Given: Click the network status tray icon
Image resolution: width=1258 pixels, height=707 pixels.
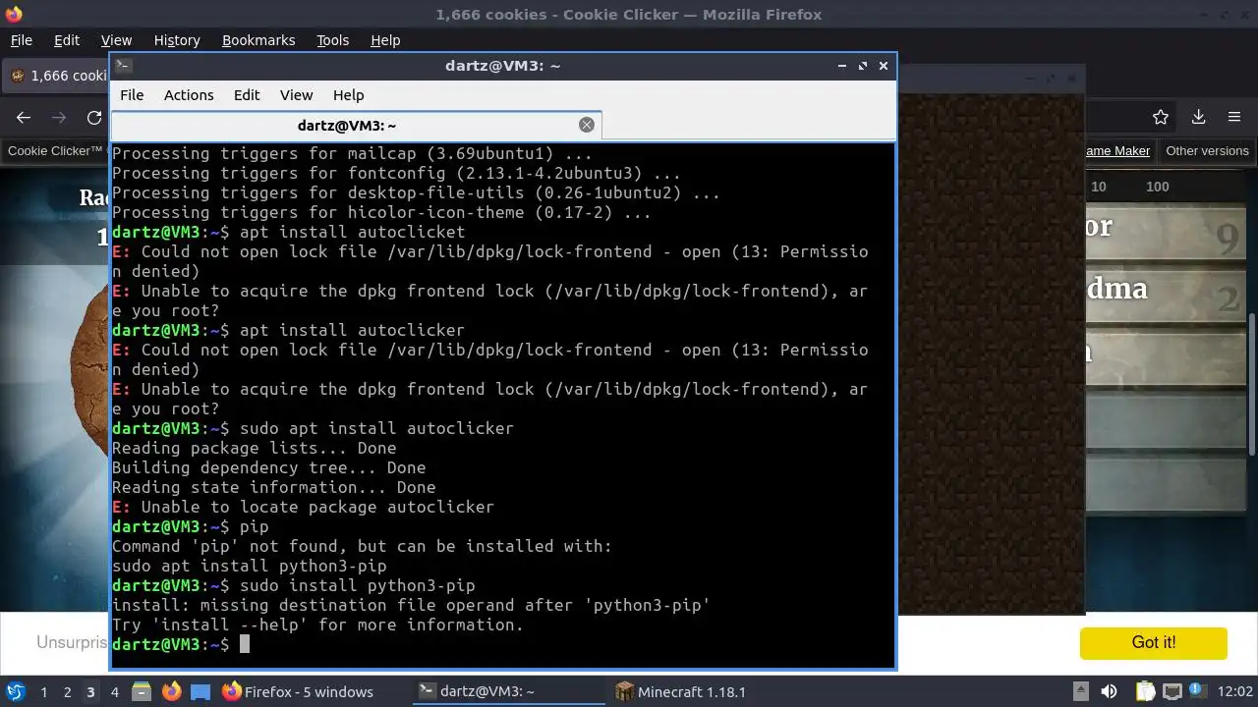Looking at the screenshot, I should pyautogui.click(x=1172, y=691).
